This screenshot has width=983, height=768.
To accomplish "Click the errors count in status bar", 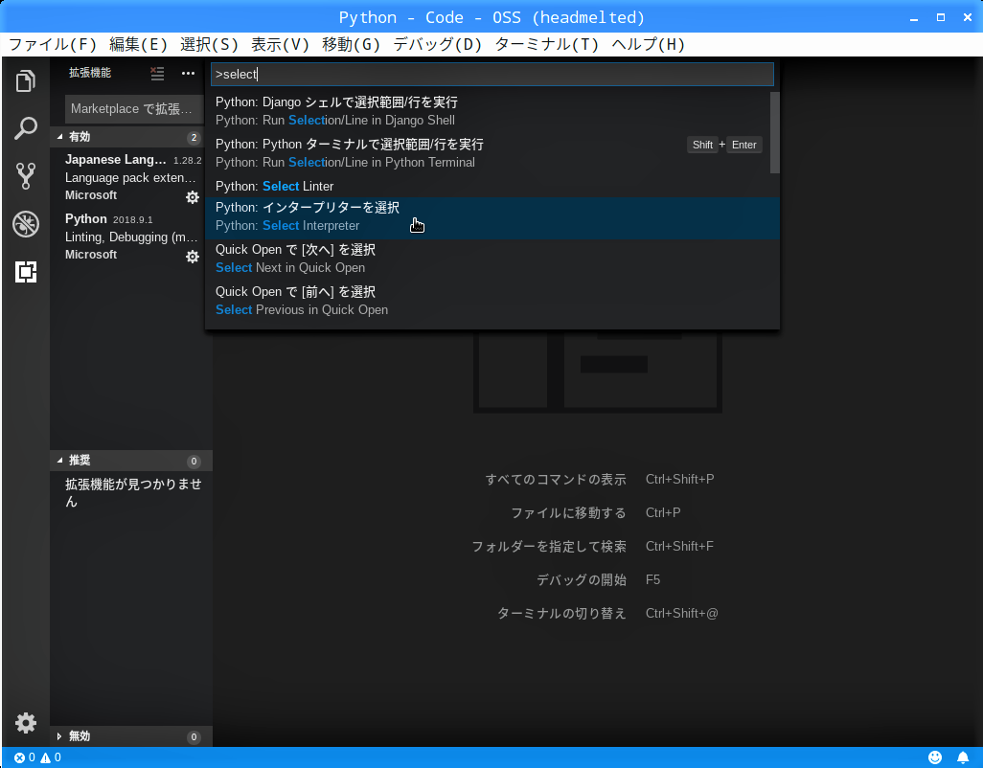I will [x=25, y=757].
